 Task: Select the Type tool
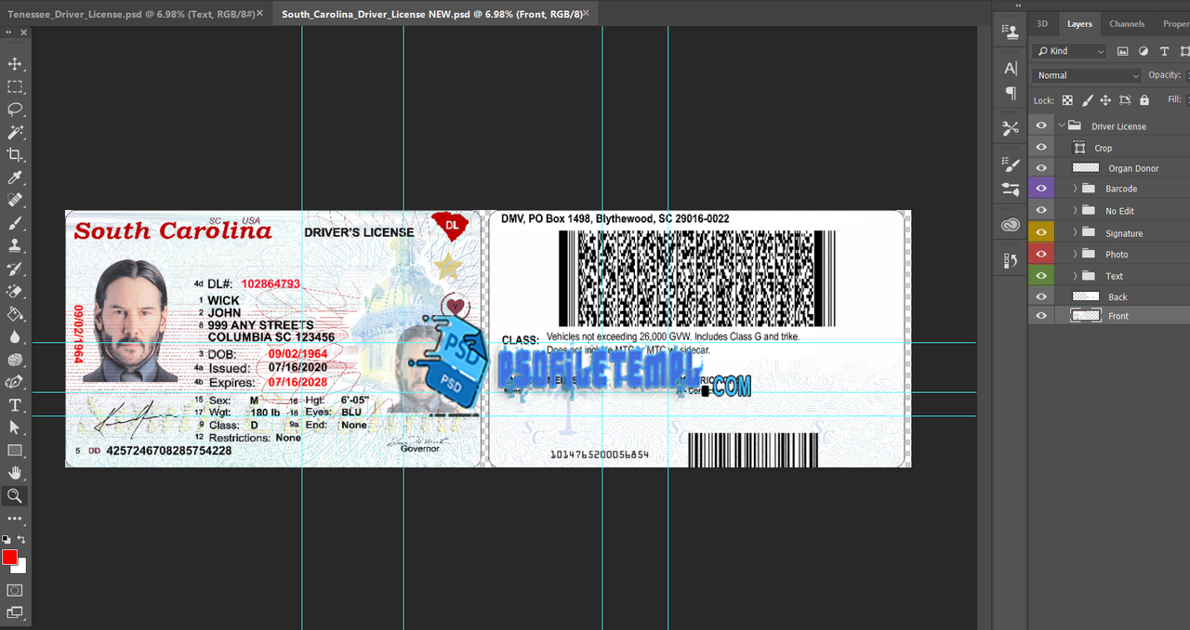pos(15,405)
